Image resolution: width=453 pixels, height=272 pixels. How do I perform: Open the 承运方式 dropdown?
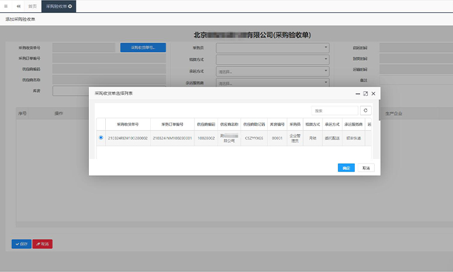point(272,71)
